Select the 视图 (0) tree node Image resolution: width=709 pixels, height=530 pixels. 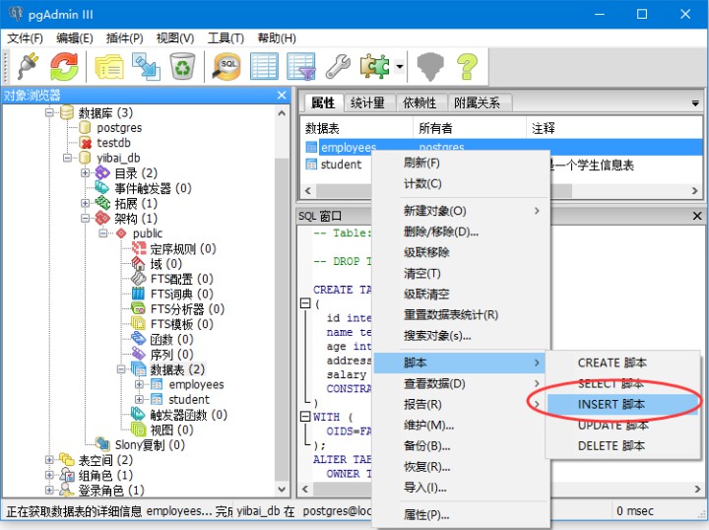[171, 431]
